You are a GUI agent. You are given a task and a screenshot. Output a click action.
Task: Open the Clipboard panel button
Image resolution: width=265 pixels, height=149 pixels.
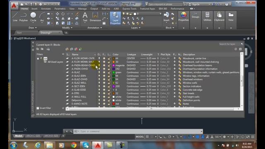coord(219,17)
